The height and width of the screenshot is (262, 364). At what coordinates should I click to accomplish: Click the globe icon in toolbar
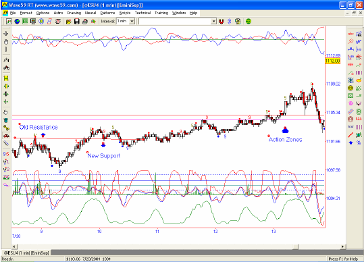click(x=17, y=22)
